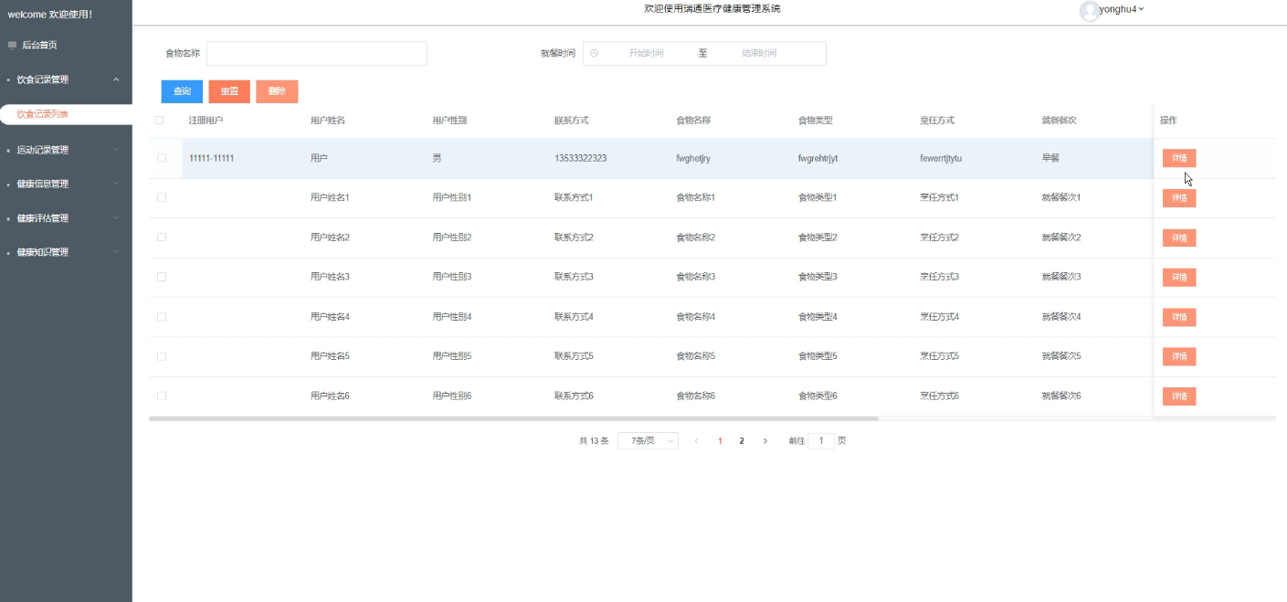This screenshot has width=1287, height=602.
Task: Click the next page arrow
Action: pyautogui.click(x=765, y=440)
